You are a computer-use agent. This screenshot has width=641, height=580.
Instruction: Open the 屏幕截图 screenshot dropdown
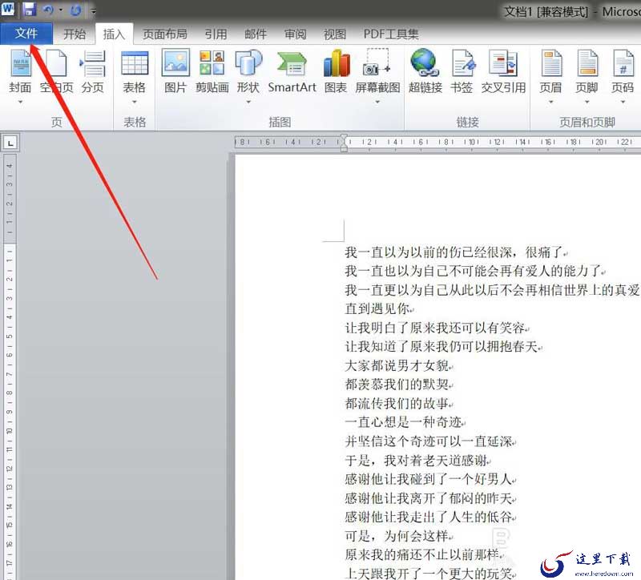(377, 102)
